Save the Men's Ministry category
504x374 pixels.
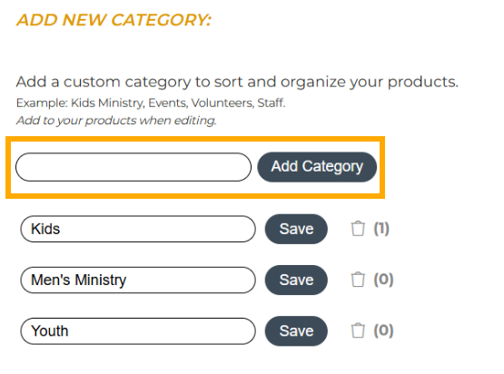tap(296, 280)
